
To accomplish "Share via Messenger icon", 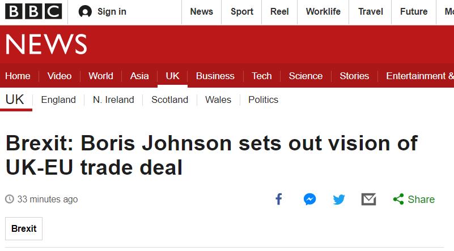I will click(x=309, y=199).
